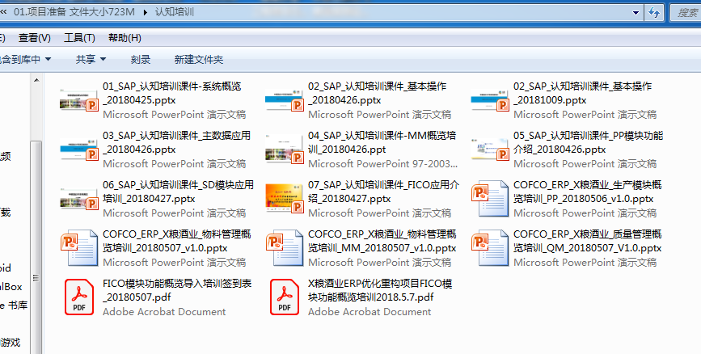This screenshot has width=701, height=354.
Task: Select the 07_SAP FICO应用介绍 pptx icon
Action: pyautogui.click(x=285, y=199)
